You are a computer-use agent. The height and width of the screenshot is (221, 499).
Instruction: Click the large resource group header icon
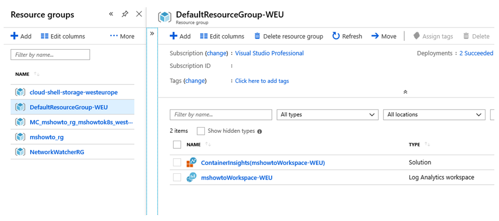pos(165,17)
